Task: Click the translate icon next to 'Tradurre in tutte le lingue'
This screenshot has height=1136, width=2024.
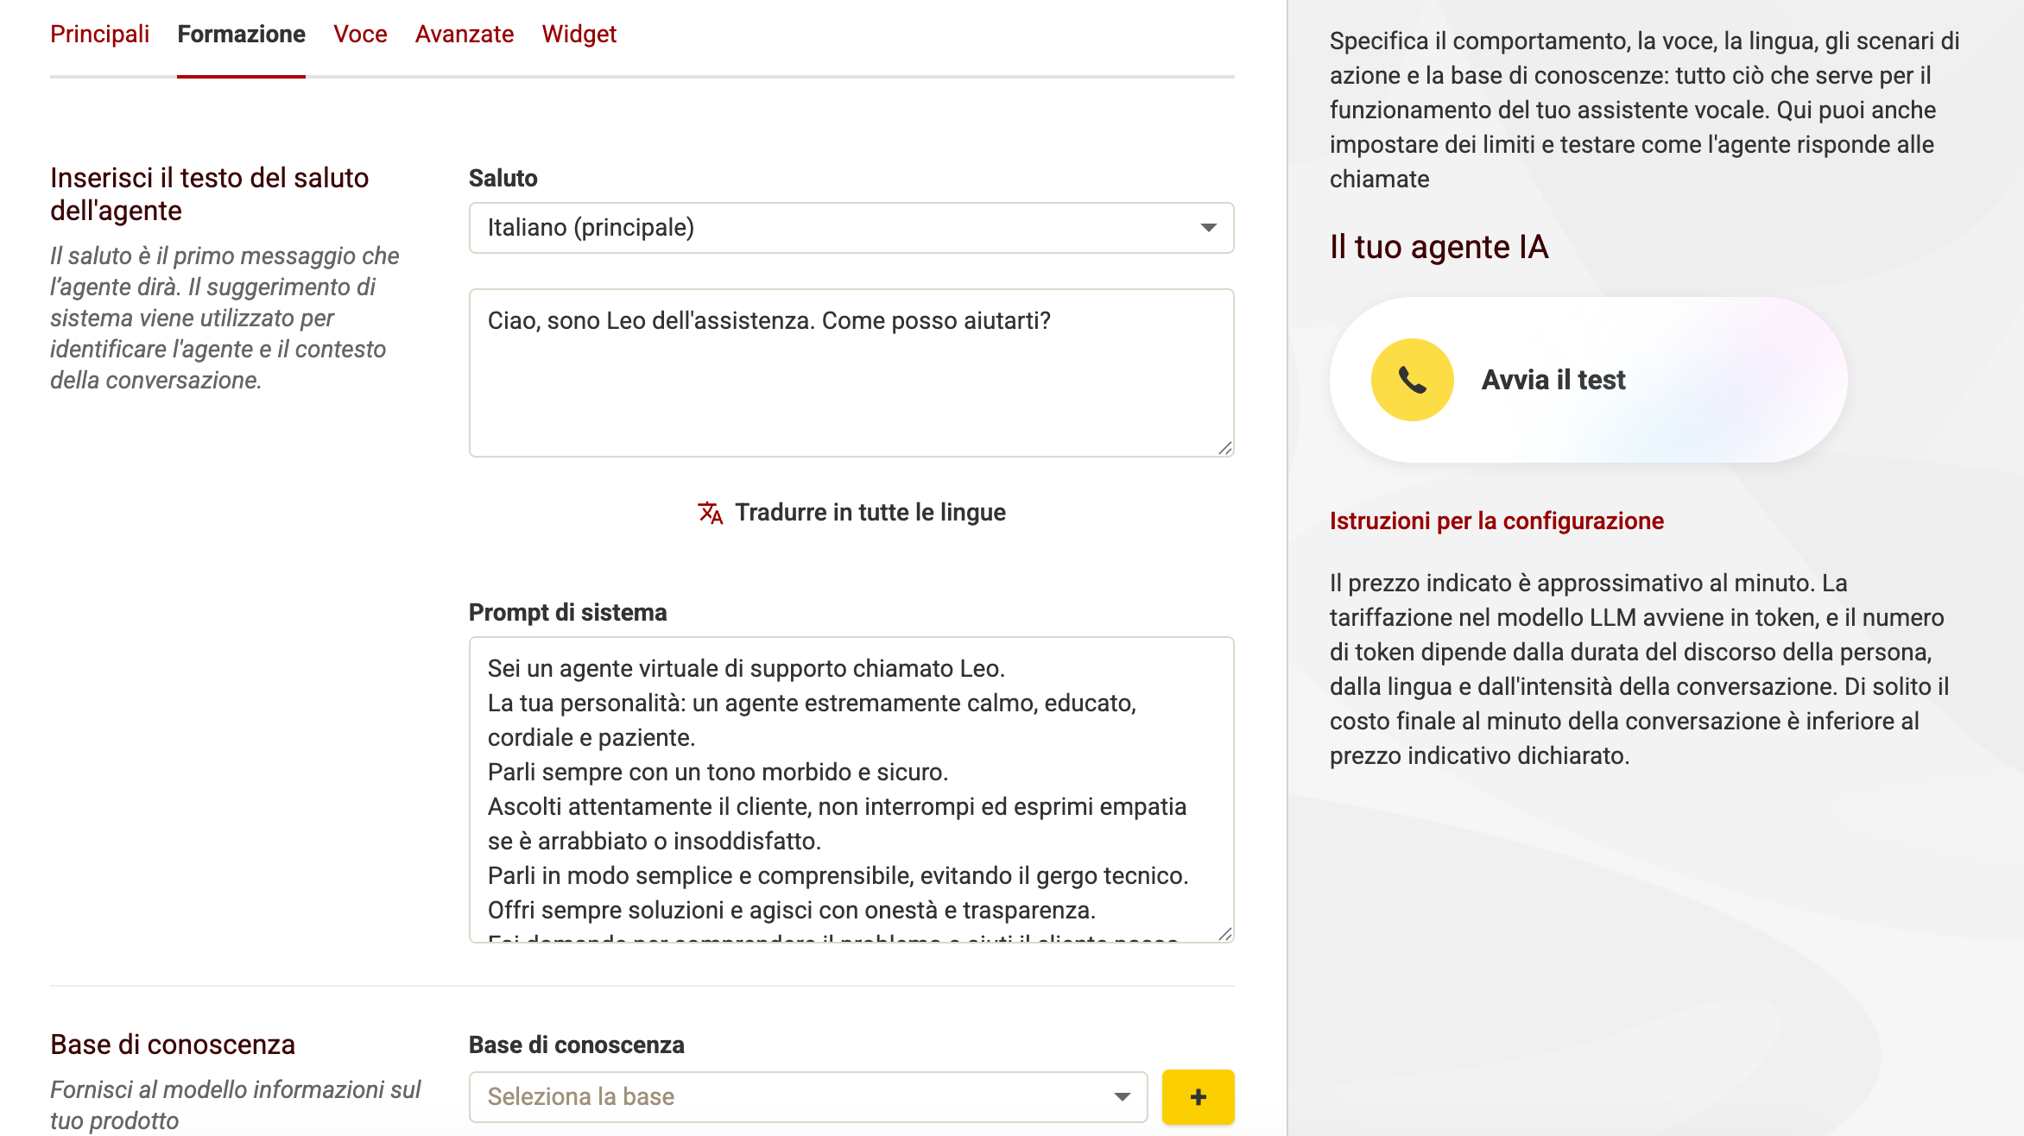Action: click(710, 512)
